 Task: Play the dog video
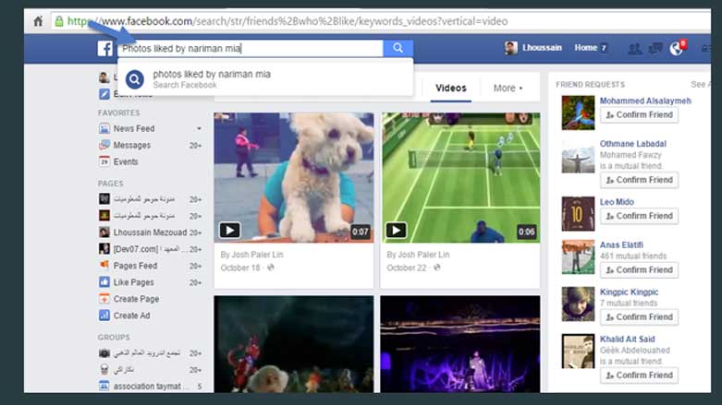(x=229, y=231)
